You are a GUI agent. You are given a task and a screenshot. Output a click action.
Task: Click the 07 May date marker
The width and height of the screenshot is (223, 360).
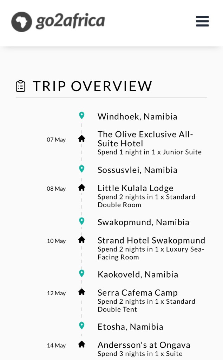pyautogui.click(x=56, y=140)
